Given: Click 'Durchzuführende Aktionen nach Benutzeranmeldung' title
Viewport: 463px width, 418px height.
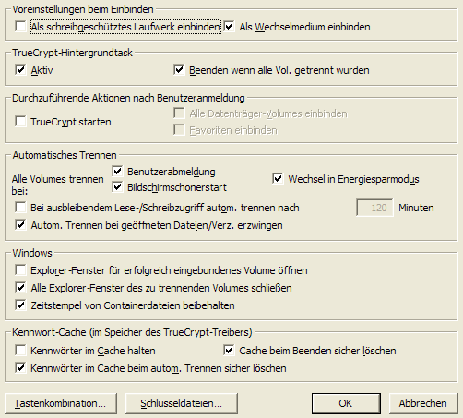Looking at the screenshot, I should (128, 98).
